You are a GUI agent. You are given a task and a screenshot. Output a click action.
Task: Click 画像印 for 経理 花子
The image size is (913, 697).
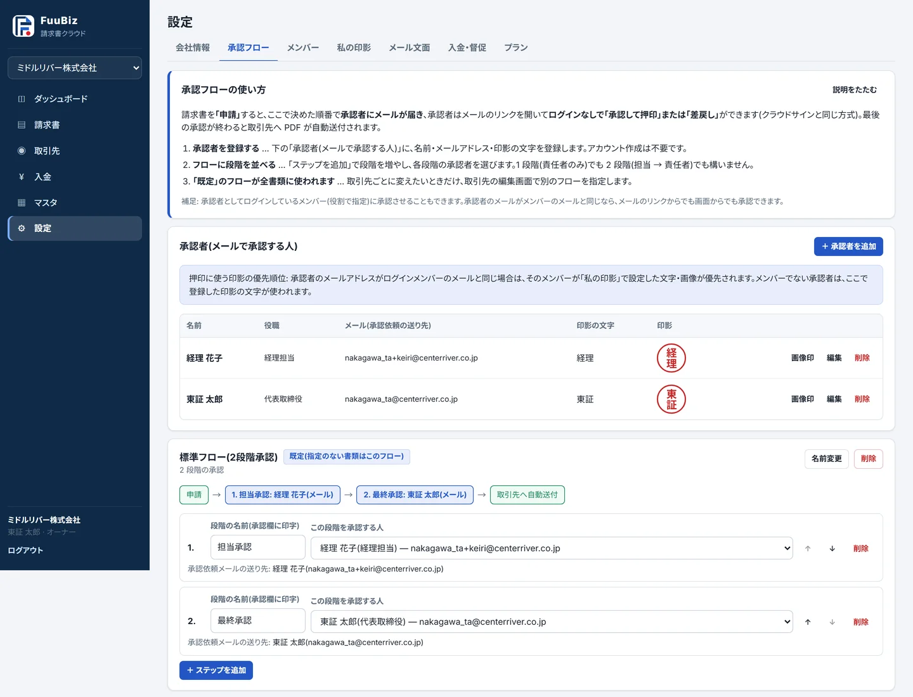pyautogui.click(x=803, y=358)
